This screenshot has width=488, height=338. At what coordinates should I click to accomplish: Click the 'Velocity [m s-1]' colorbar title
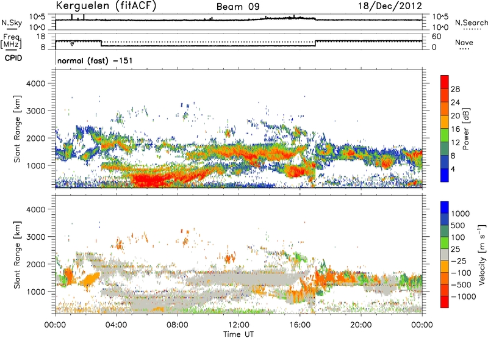(x=482, y=255)
